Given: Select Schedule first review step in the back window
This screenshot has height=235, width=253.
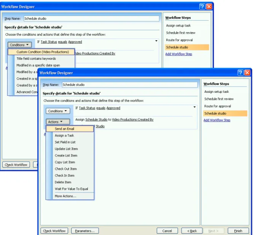Looking at the screenshot, I should coord(181,33).
